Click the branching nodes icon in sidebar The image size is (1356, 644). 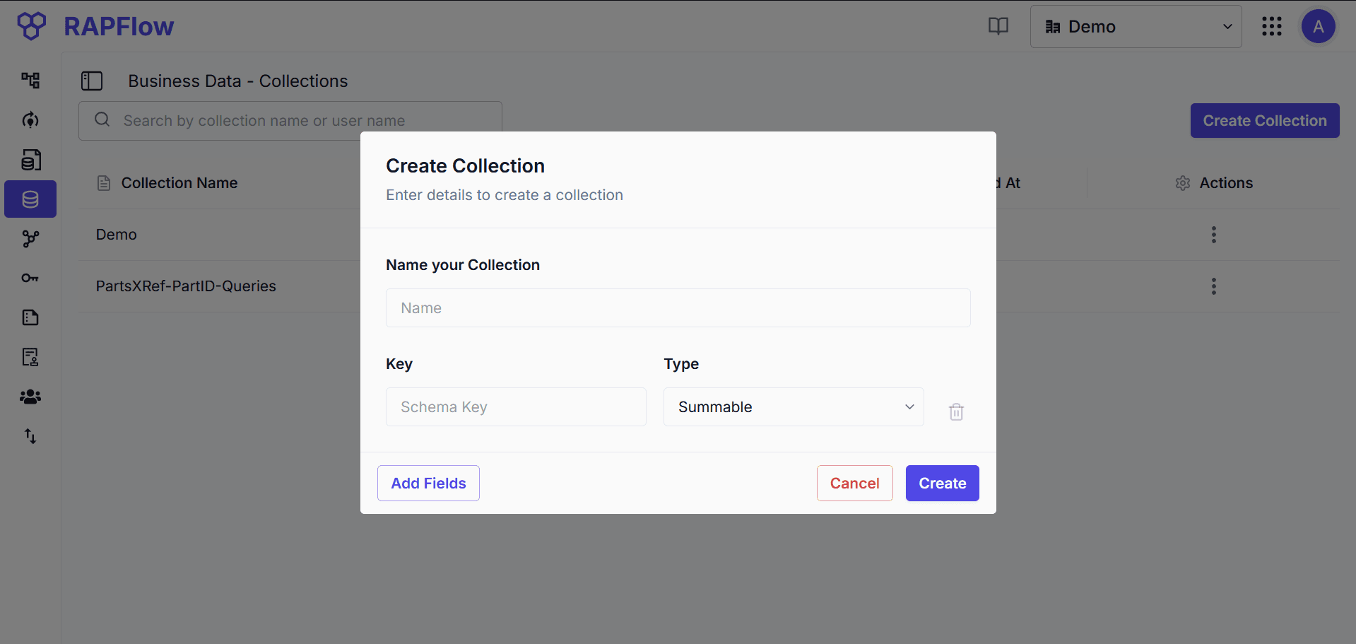[30, 239]
